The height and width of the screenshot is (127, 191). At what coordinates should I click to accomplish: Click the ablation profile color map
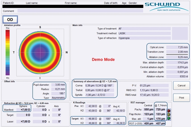tap(40, 52)
